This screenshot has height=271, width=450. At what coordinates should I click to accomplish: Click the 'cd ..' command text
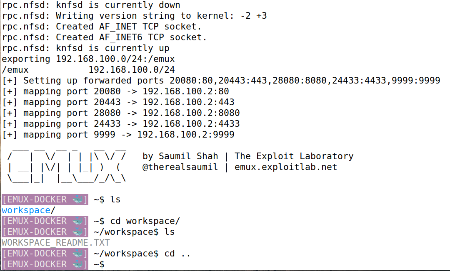click(x=177, y=254)
